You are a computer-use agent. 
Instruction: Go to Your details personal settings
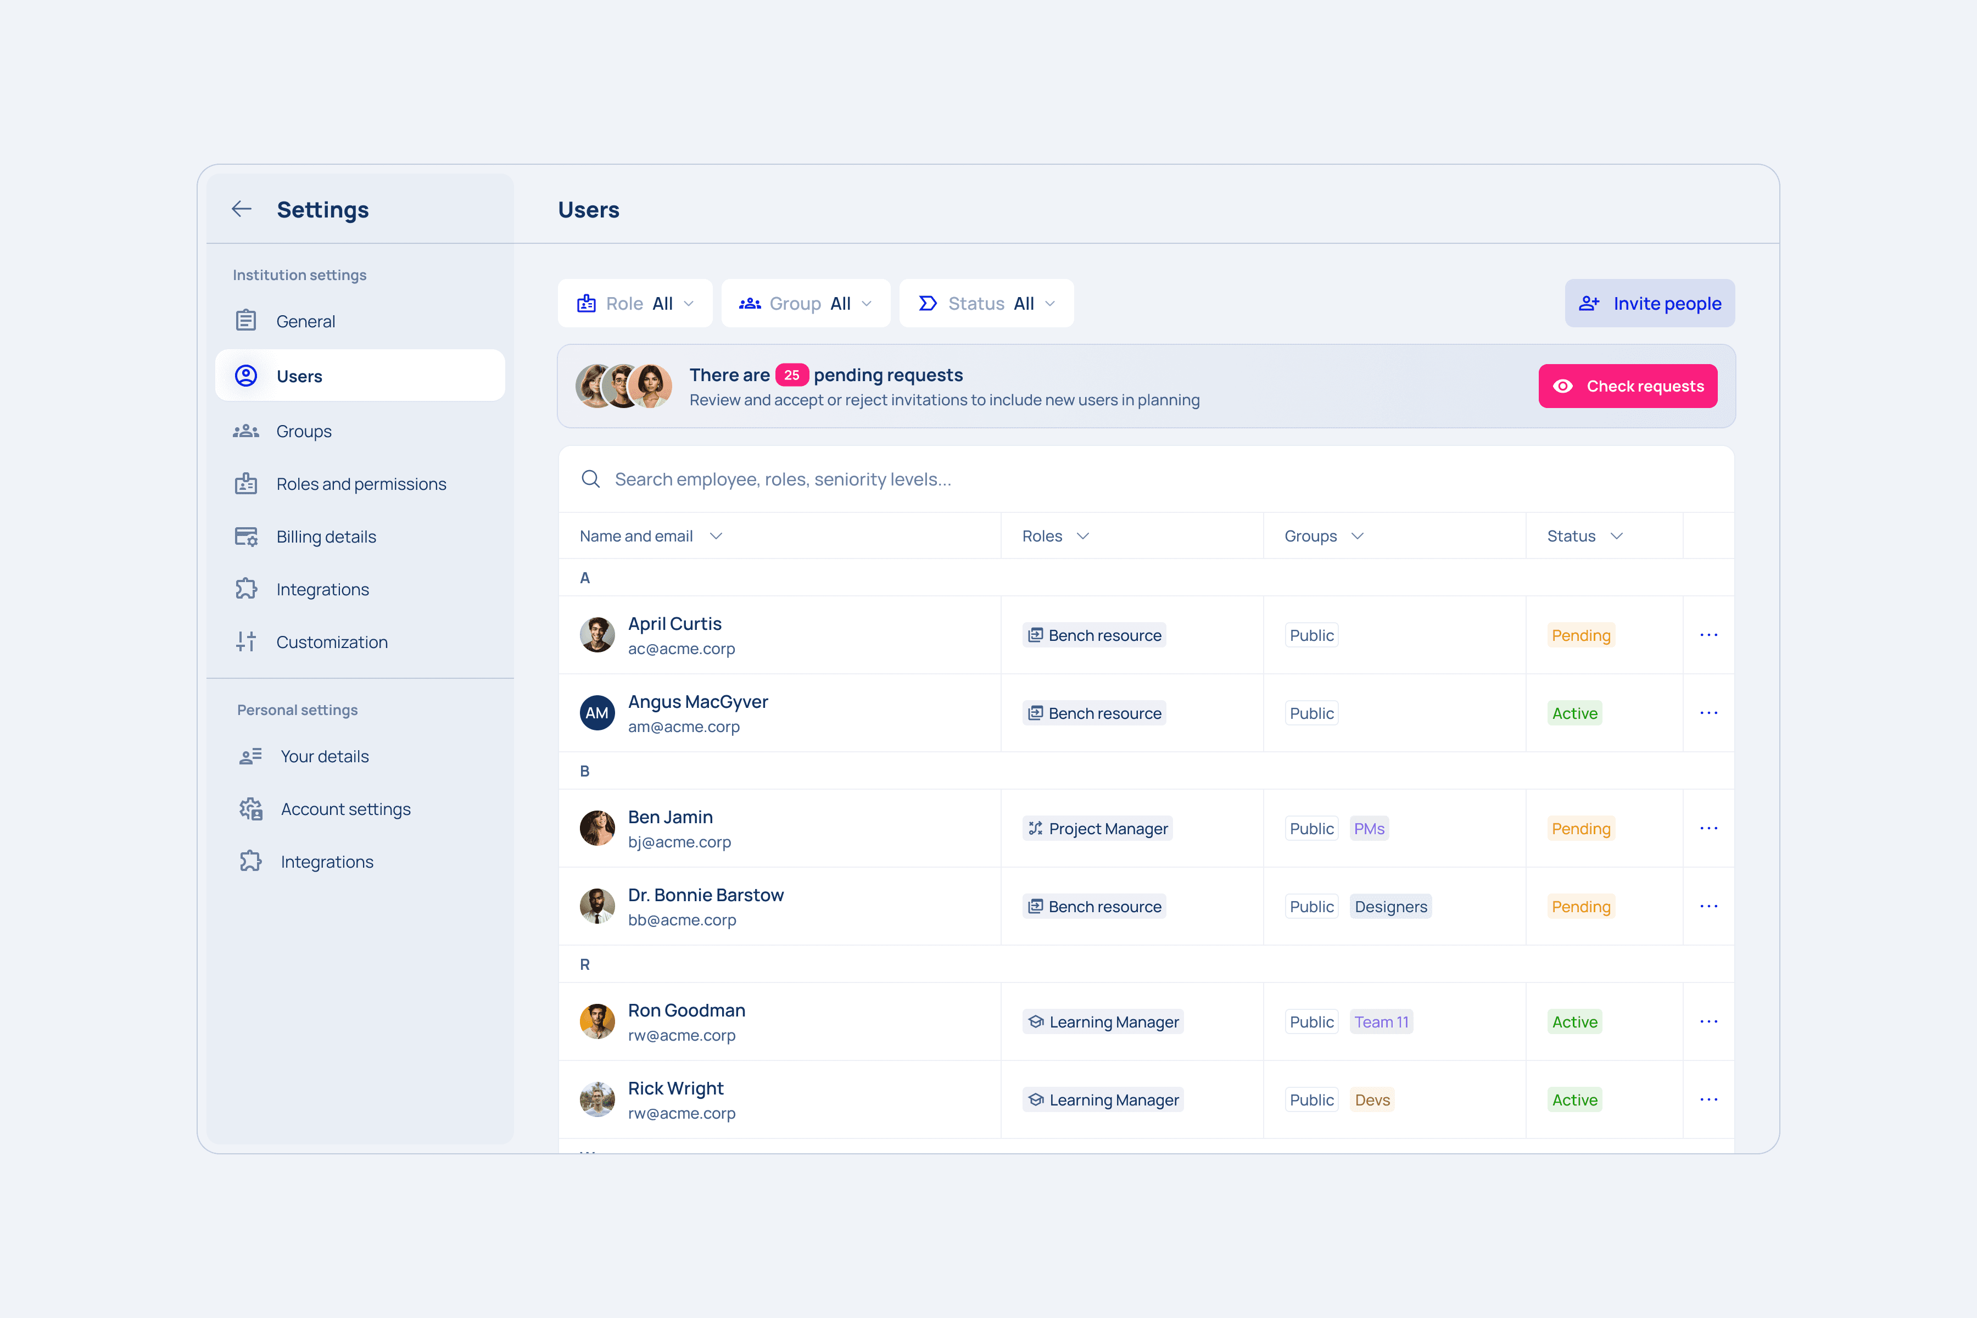click(x=325, y=757)
